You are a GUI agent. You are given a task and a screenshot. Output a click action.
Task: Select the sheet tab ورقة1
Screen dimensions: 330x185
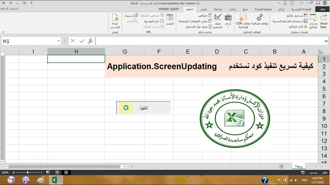click(299, 166)
